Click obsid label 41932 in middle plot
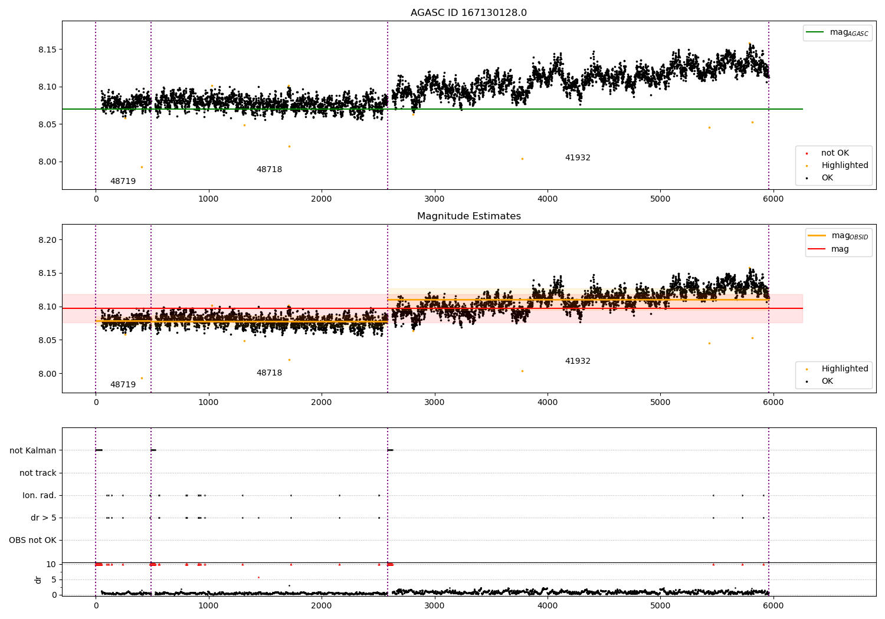Viewport: 885px width, 619px height. point(578,361)
